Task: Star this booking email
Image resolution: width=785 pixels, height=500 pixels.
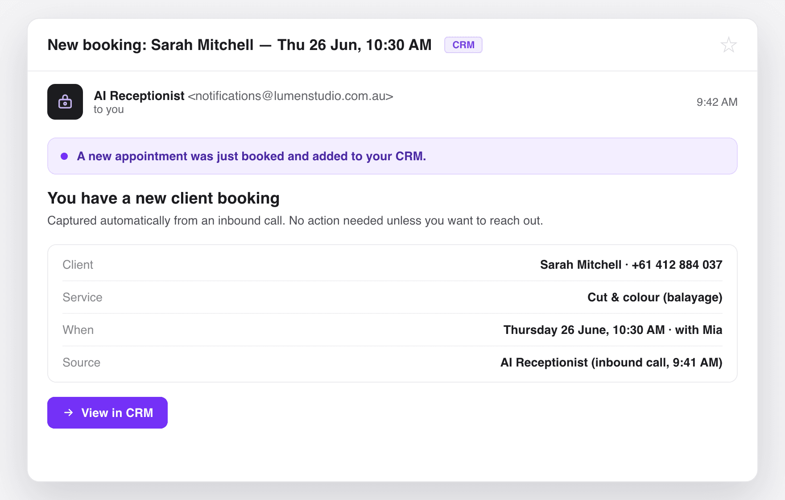Action: 728,45
